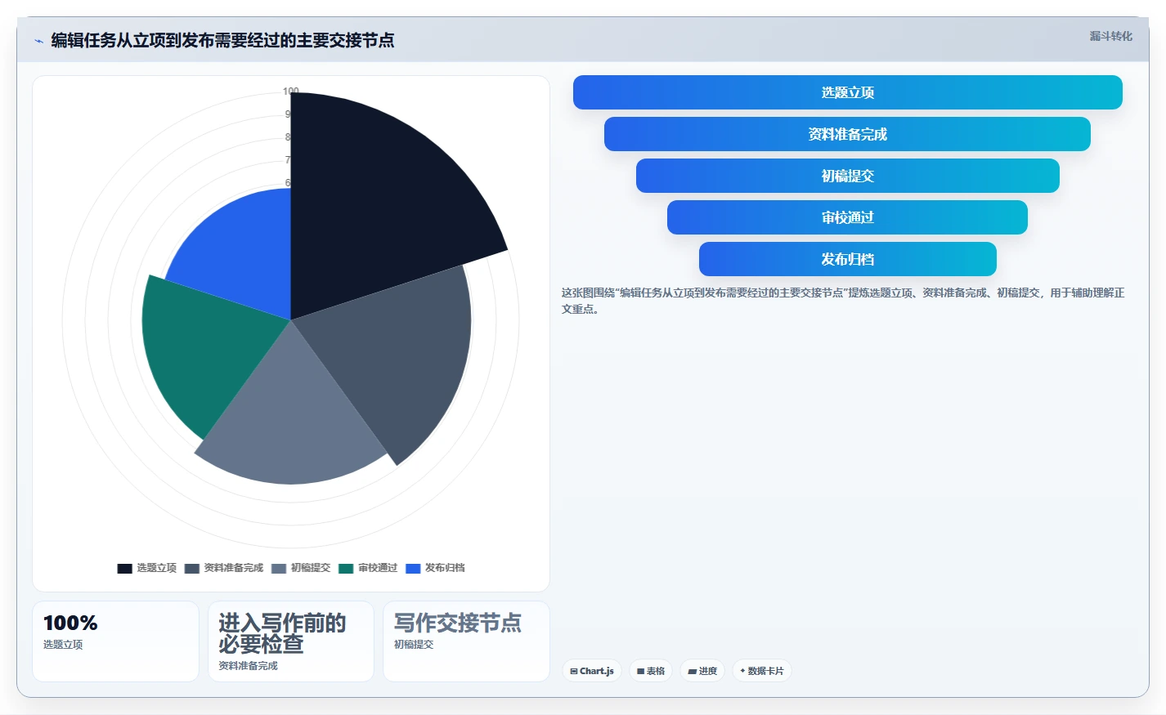Toggle 初稿提交 legend color swatch
This screenshot has height=715, width=1166.
click(279, 568)
